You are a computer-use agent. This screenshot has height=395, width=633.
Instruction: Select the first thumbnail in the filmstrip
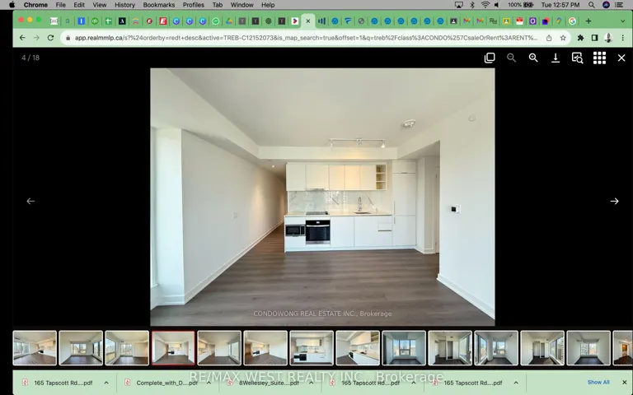click(35, 348)
